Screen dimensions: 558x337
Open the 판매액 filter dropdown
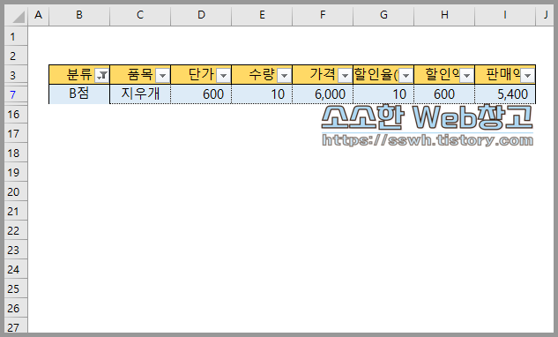pos(527,75)
